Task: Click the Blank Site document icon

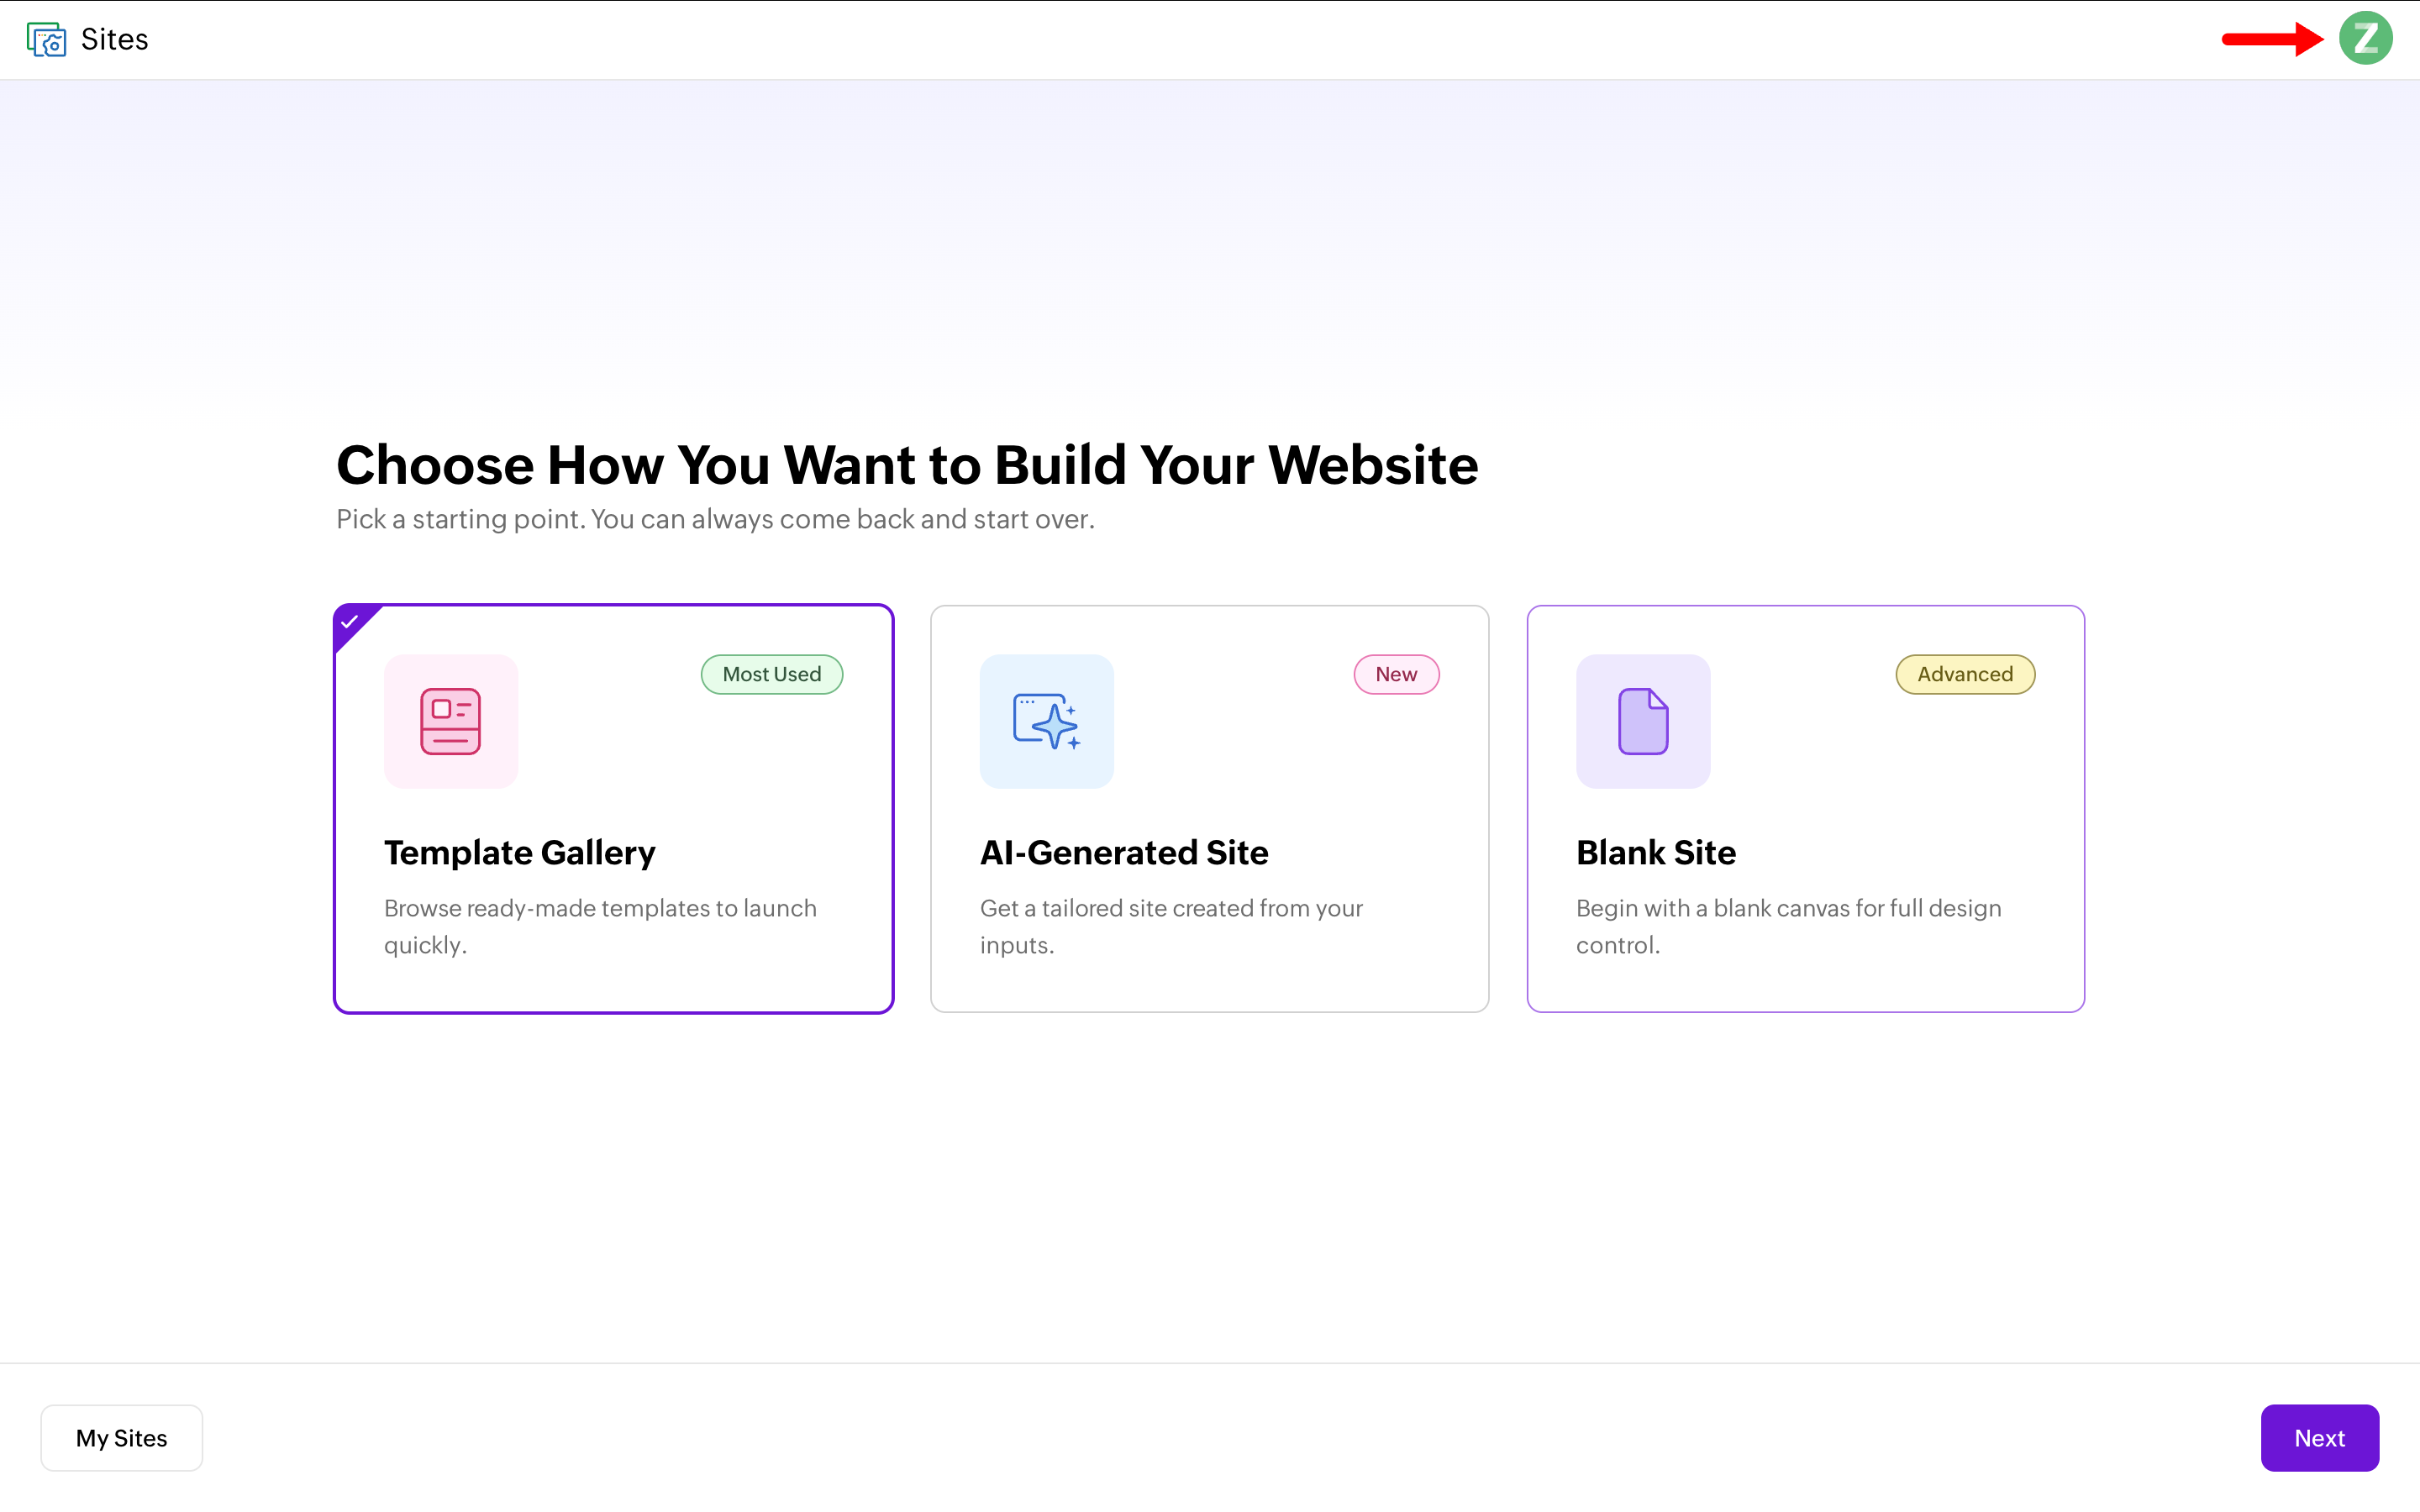Action: point(1643,721)
